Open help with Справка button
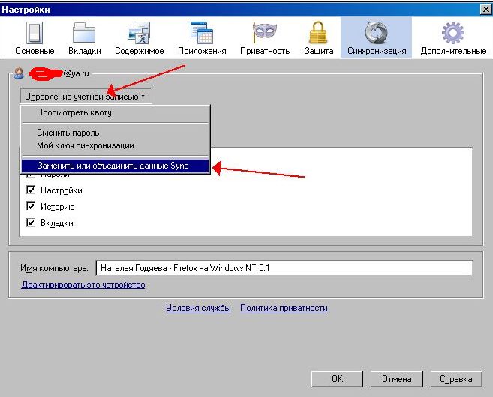493x397 pixels. click(456, 379)
